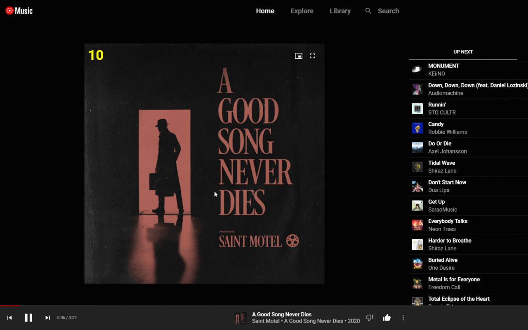Play Metal Is for Everyone by Freedom Call

point(469,283)
